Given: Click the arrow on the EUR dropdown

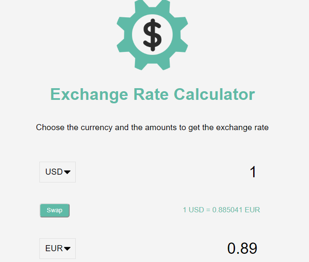Looking at the screenshot, I should tap(68, 249).
